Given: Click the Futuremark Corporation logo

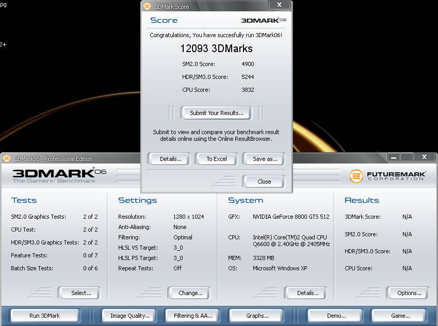Looking at the screenshot, I should tap(388, 176).
